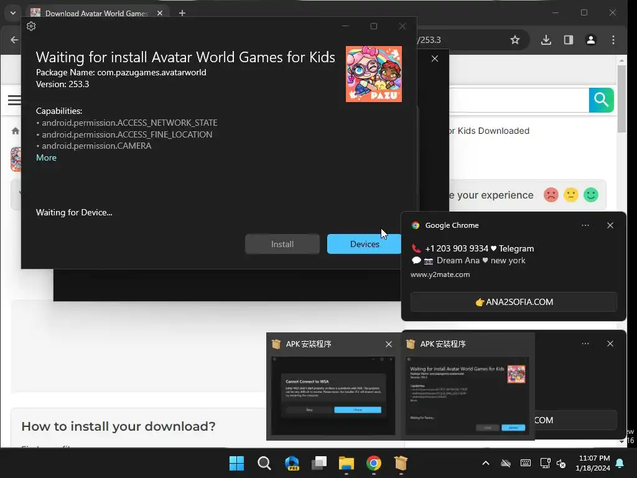
Task: Click the Devices button
Action: click(365, 244)
